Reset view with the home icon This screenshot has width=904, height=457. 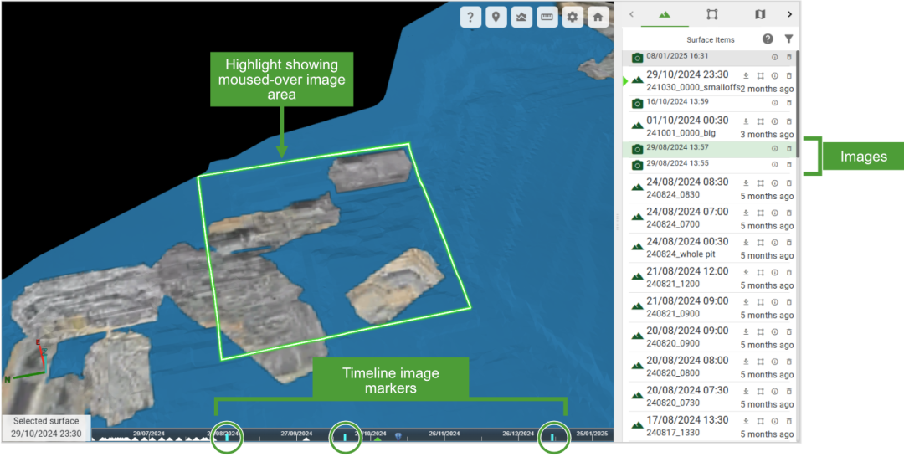pos(598,18)
